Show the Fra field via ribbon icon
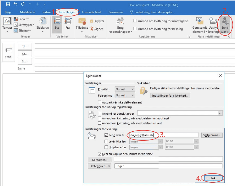Image resolution: width=235 pixels, height=186 pixels. click(68, 24)
